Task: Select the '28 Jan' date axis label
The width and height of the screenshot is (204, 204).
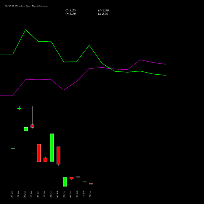Action: point(38,194)
